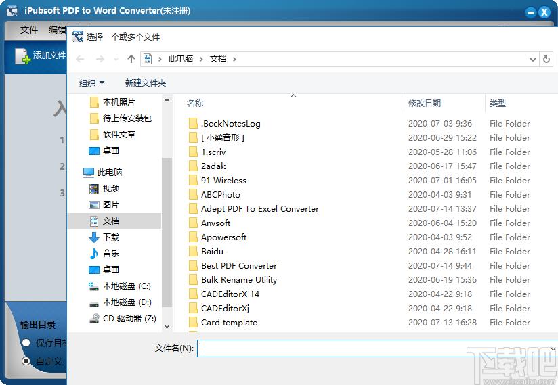Screen dimensions: 558x385
Task: Open 本地磁盘 (D:) drive
Action: 120,302
